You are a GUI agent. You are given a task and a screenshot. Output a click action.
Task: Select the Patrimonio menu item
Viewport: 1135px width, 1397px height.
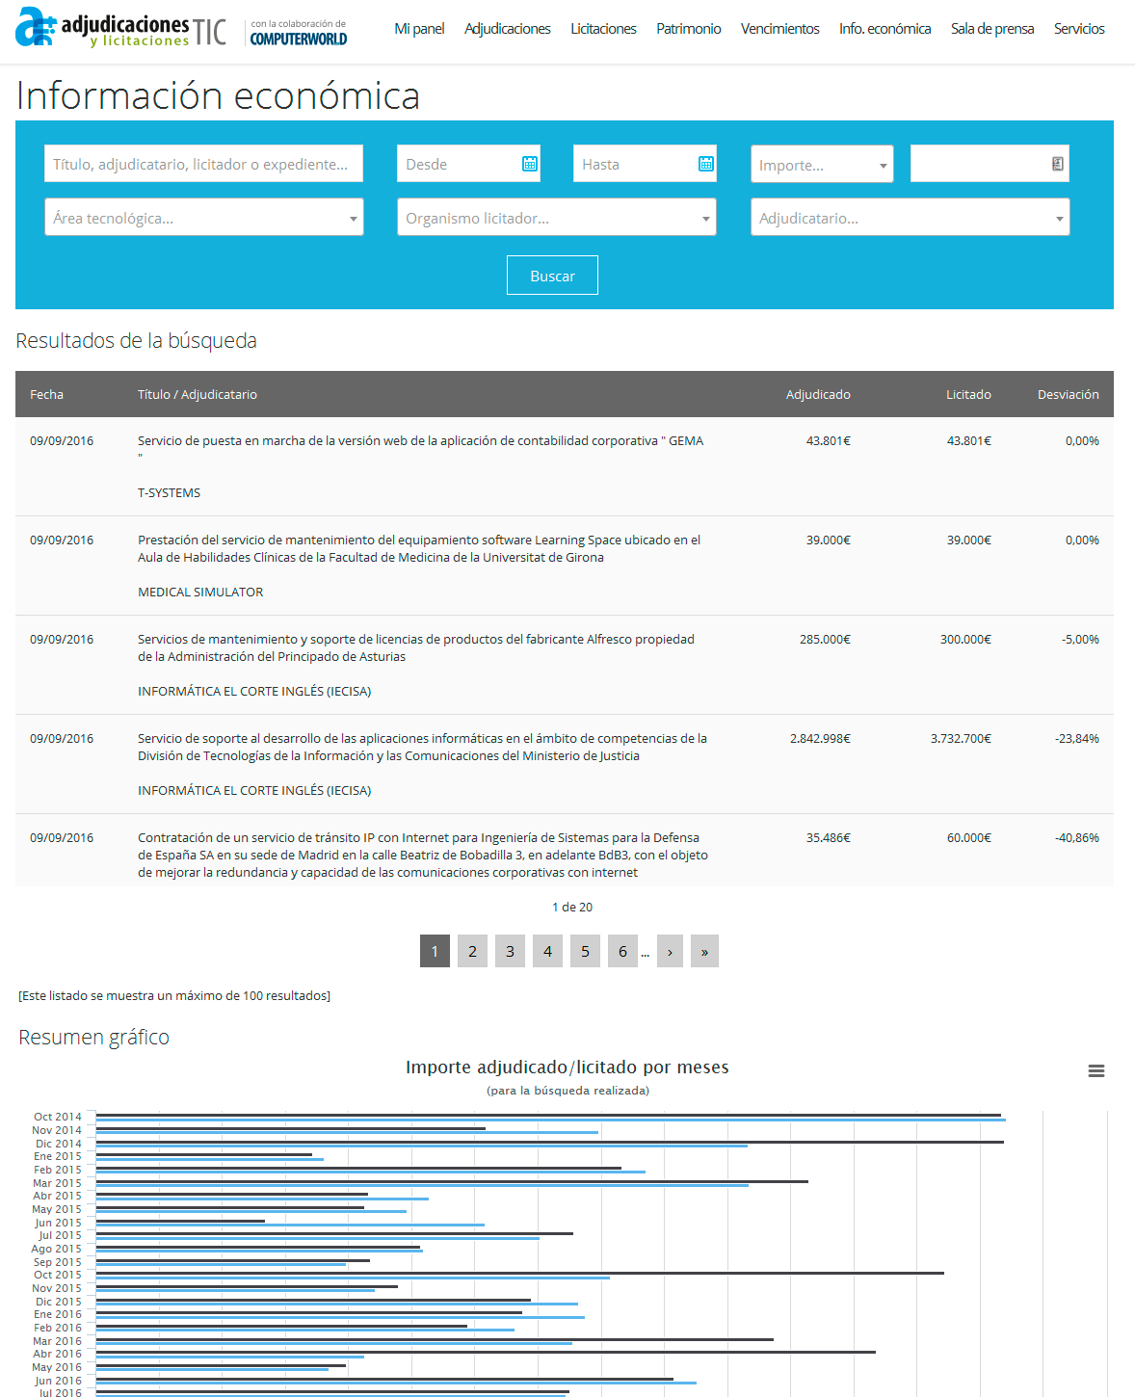click(689, 29)
